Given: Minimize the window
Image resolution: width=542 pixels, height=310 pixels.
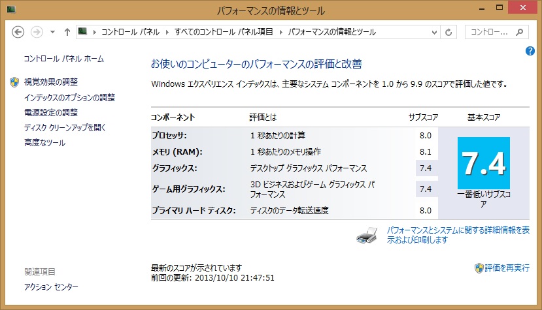Looking at the screenshot, I should [482, 8].
